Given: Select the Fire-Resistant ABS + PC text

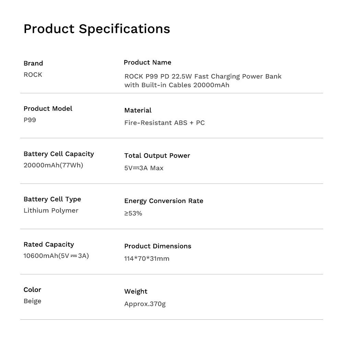Looking at the screenshot, I should point(165,123).
